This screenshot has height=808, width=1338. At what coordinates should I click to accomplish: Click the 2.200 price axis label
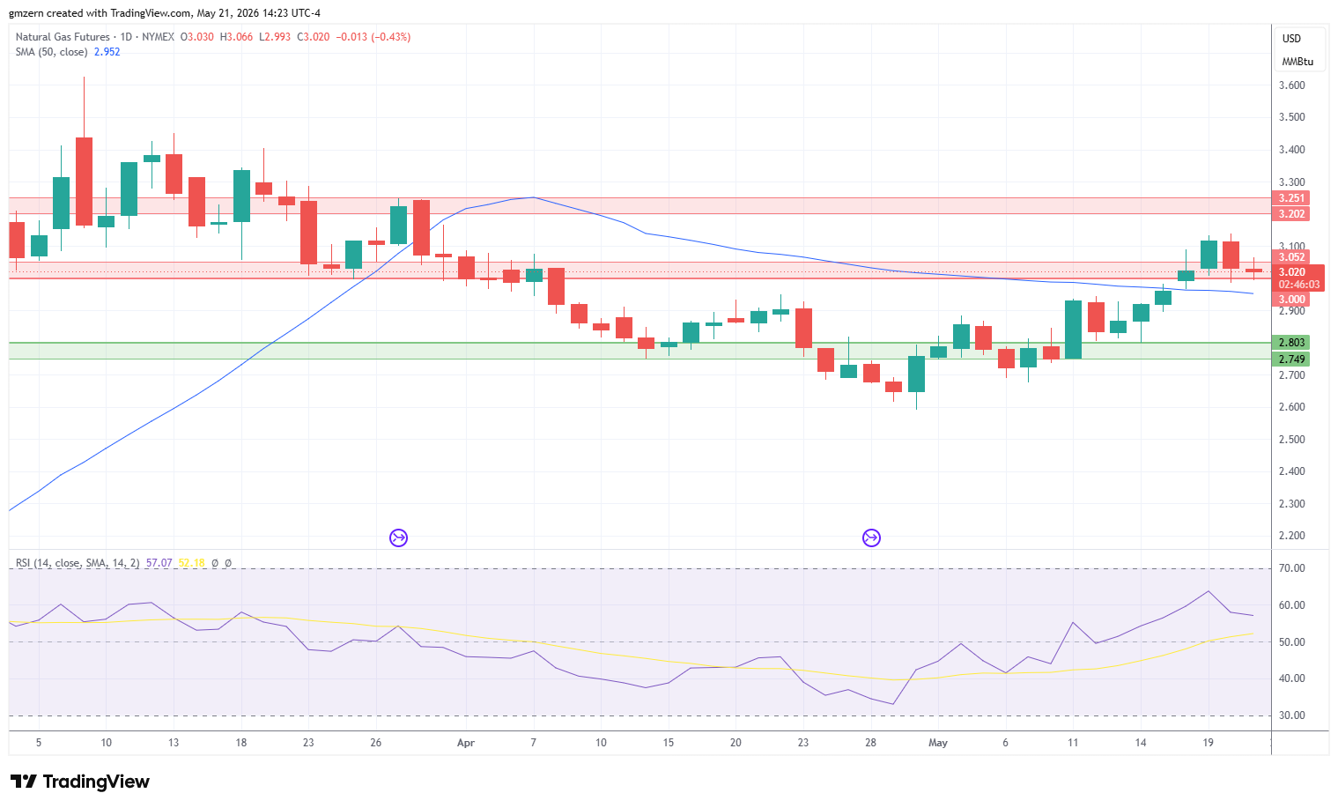click(1291, 536)
